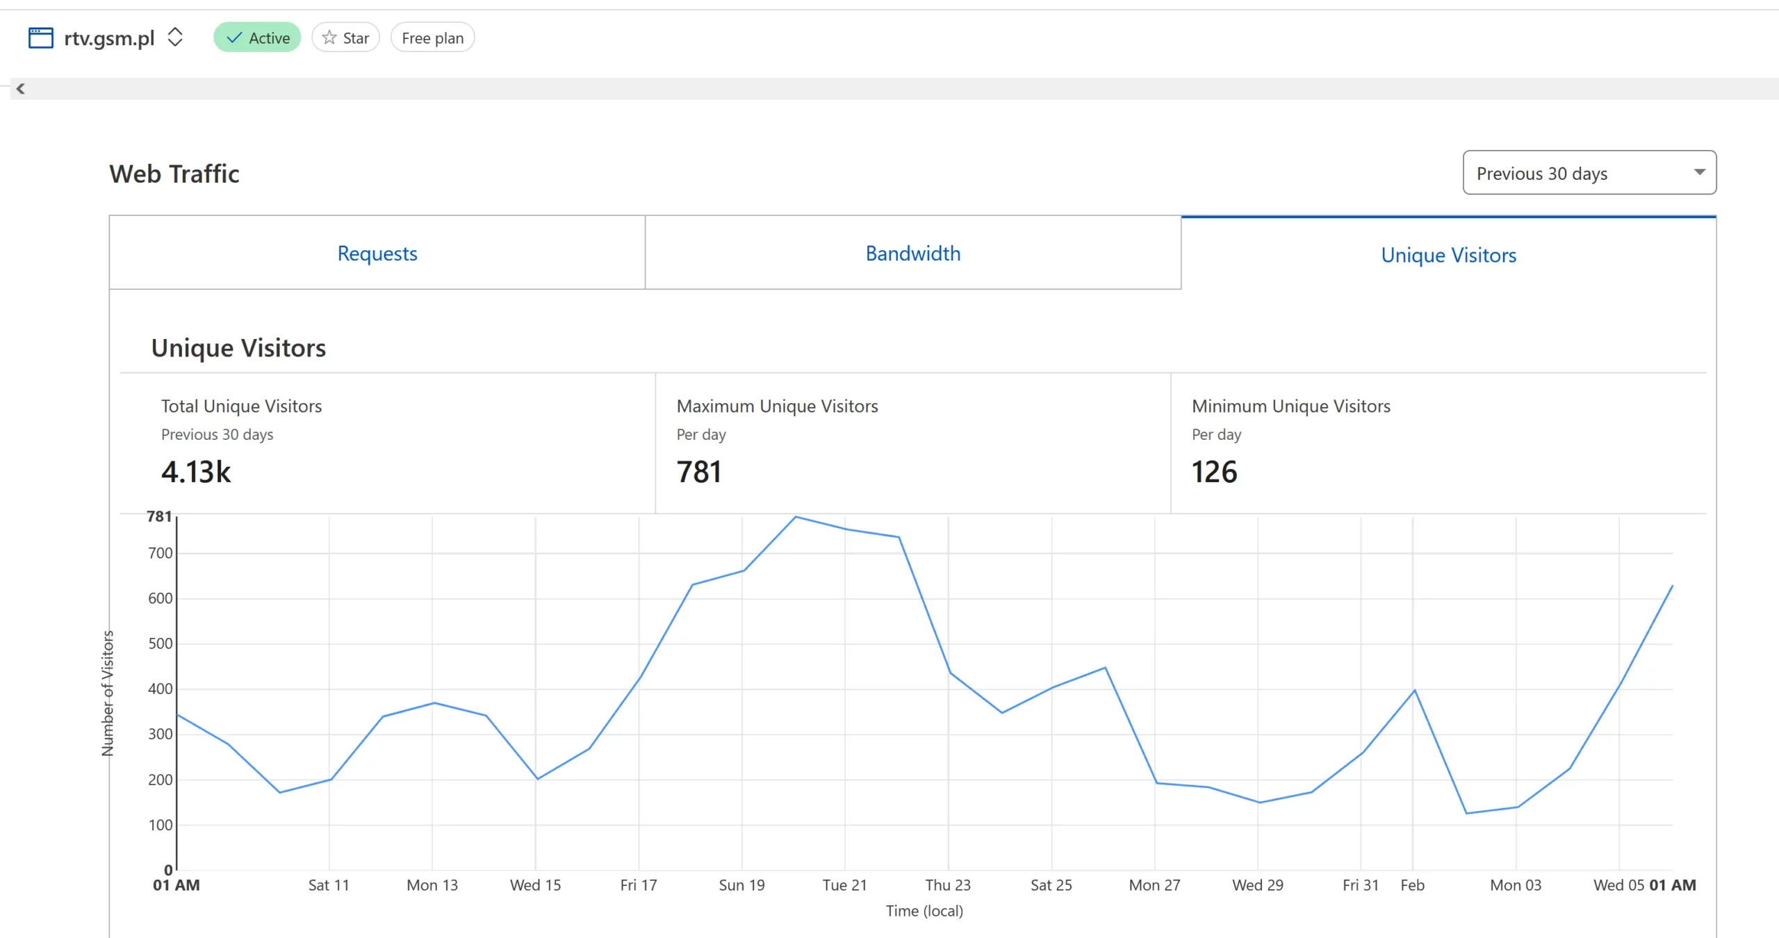Click the Feb marker on the time axis
This screenshot has height=938, width=1779.
pos(1412,885)
